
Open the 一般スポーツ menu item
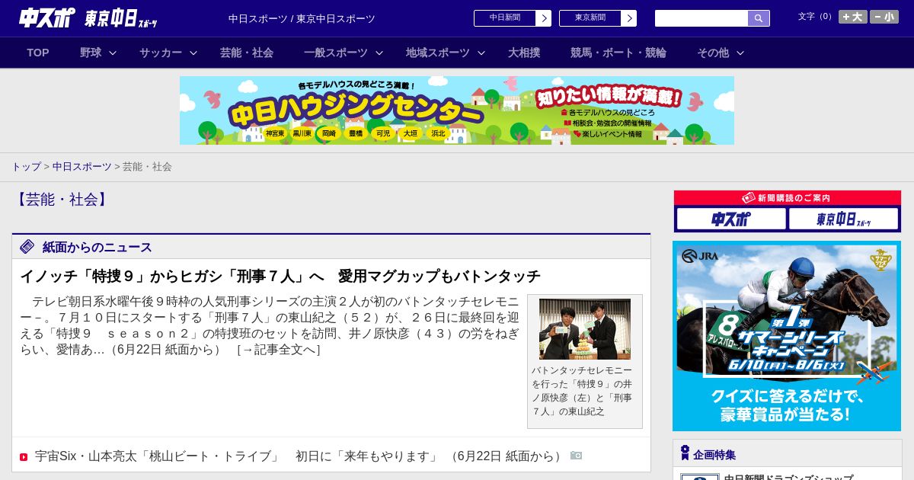point(336,53)
